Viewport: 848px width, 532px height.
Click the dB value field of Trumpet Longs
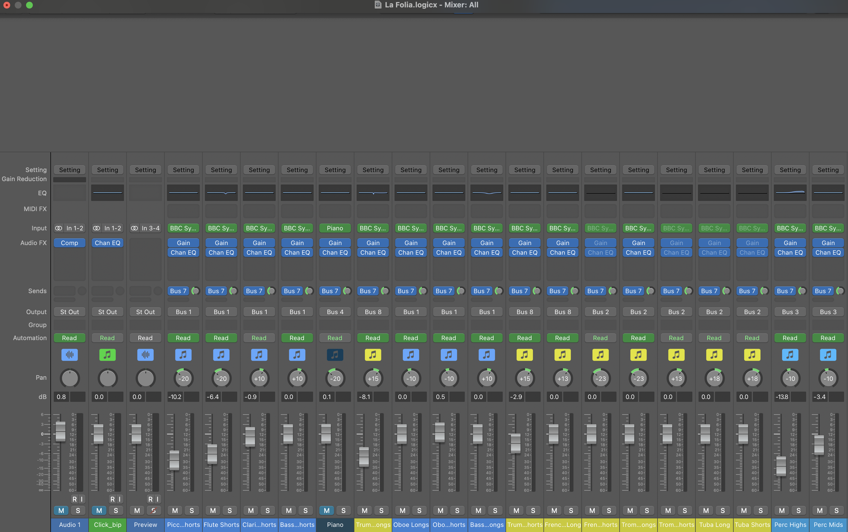pyautogui.click(x=364, y=396)
